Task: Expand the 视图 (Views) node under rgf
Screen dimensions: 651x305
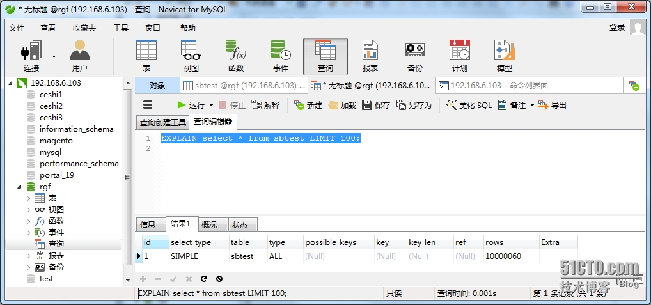Action: coord(28,210)
